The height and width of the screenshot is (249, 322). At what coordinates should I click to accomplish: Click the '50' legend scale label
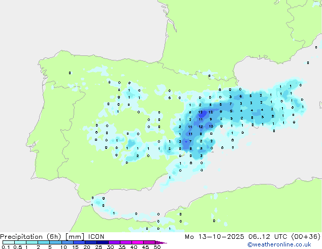tap(157, 247)
